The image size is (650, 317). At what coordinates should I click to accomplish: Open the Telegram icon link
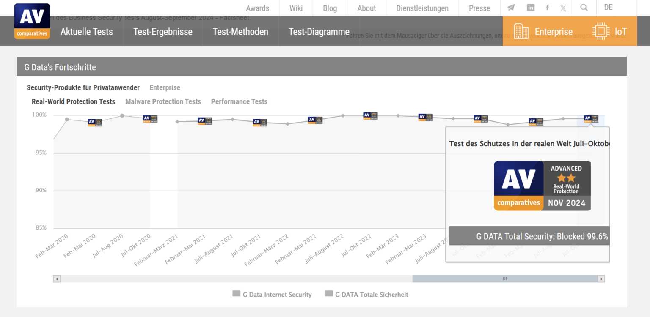click(511, 8)
